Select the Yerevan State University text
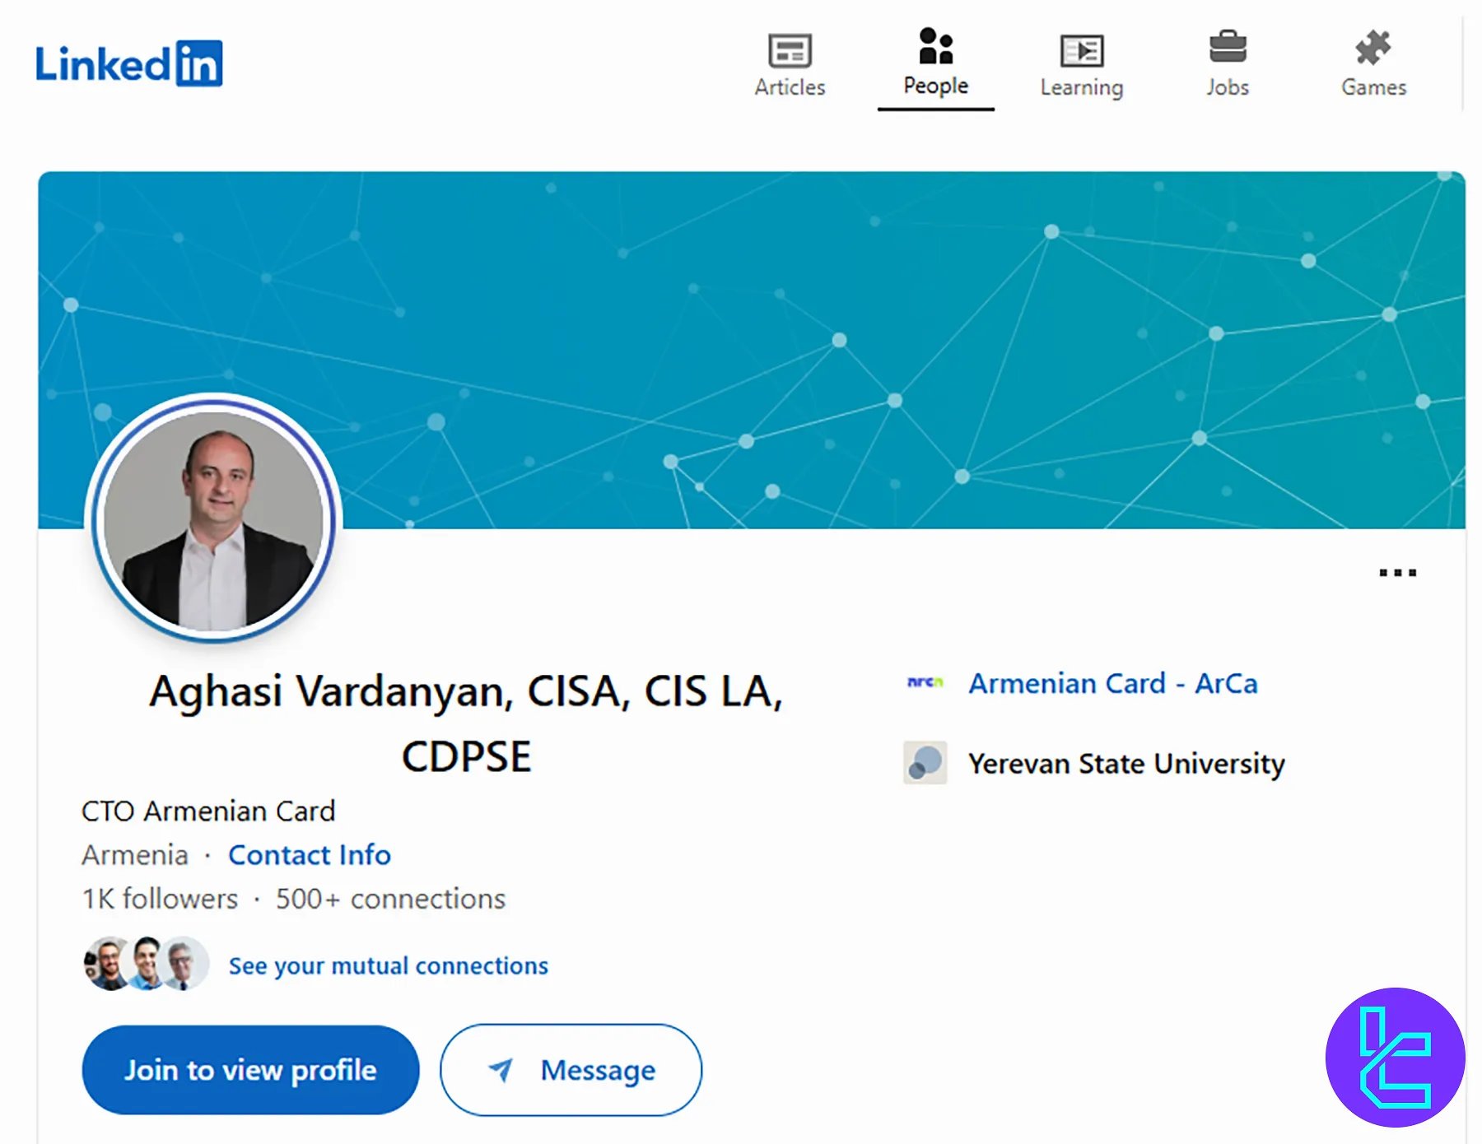Screen dimensions: 1482x1144 (1125, 764)
